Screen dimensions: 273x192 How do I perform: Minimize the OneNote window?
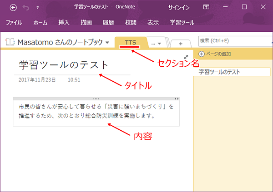click(225, 7)
